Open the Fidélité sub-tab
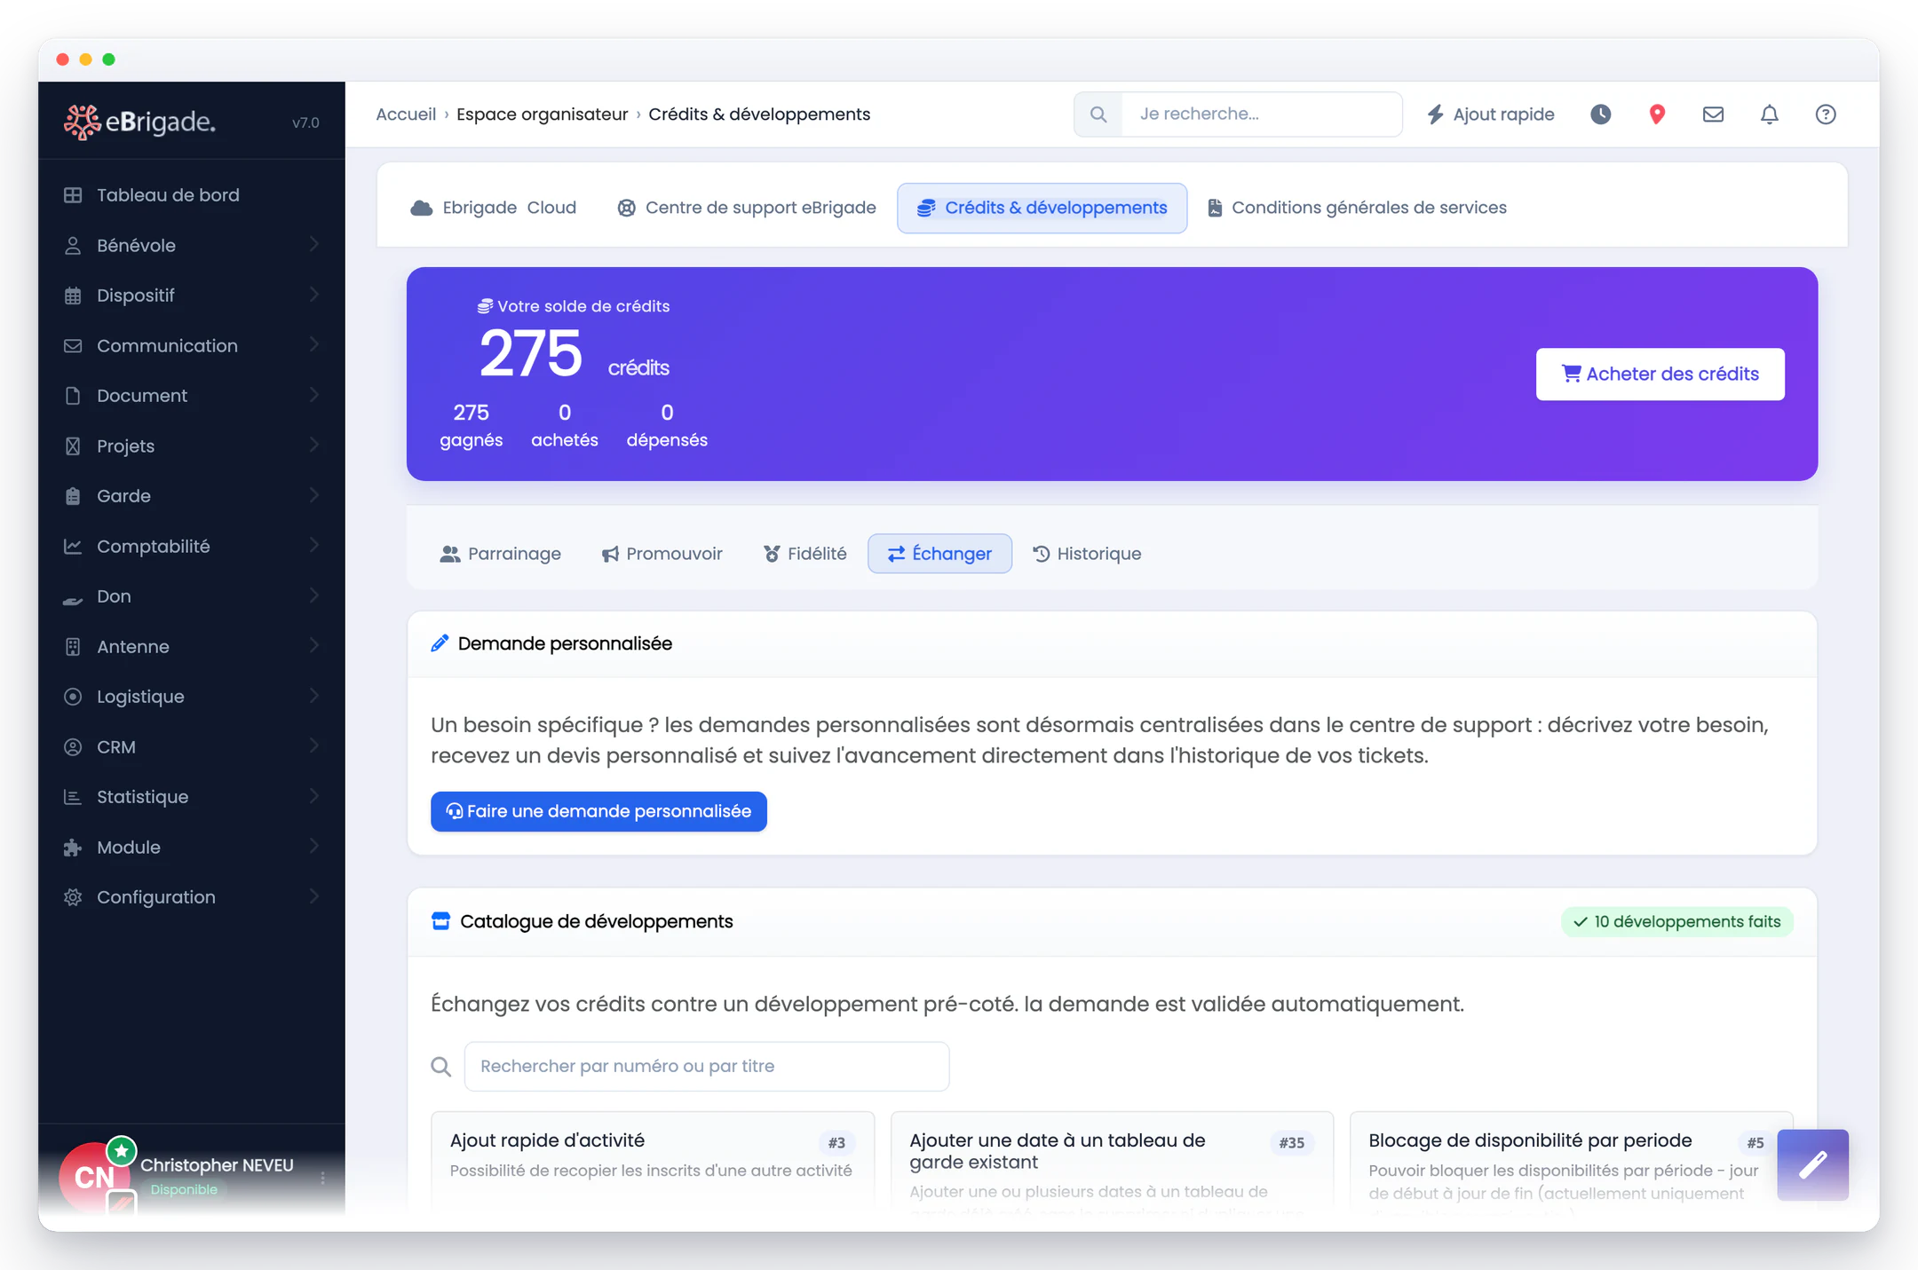 tap(804, 554)
